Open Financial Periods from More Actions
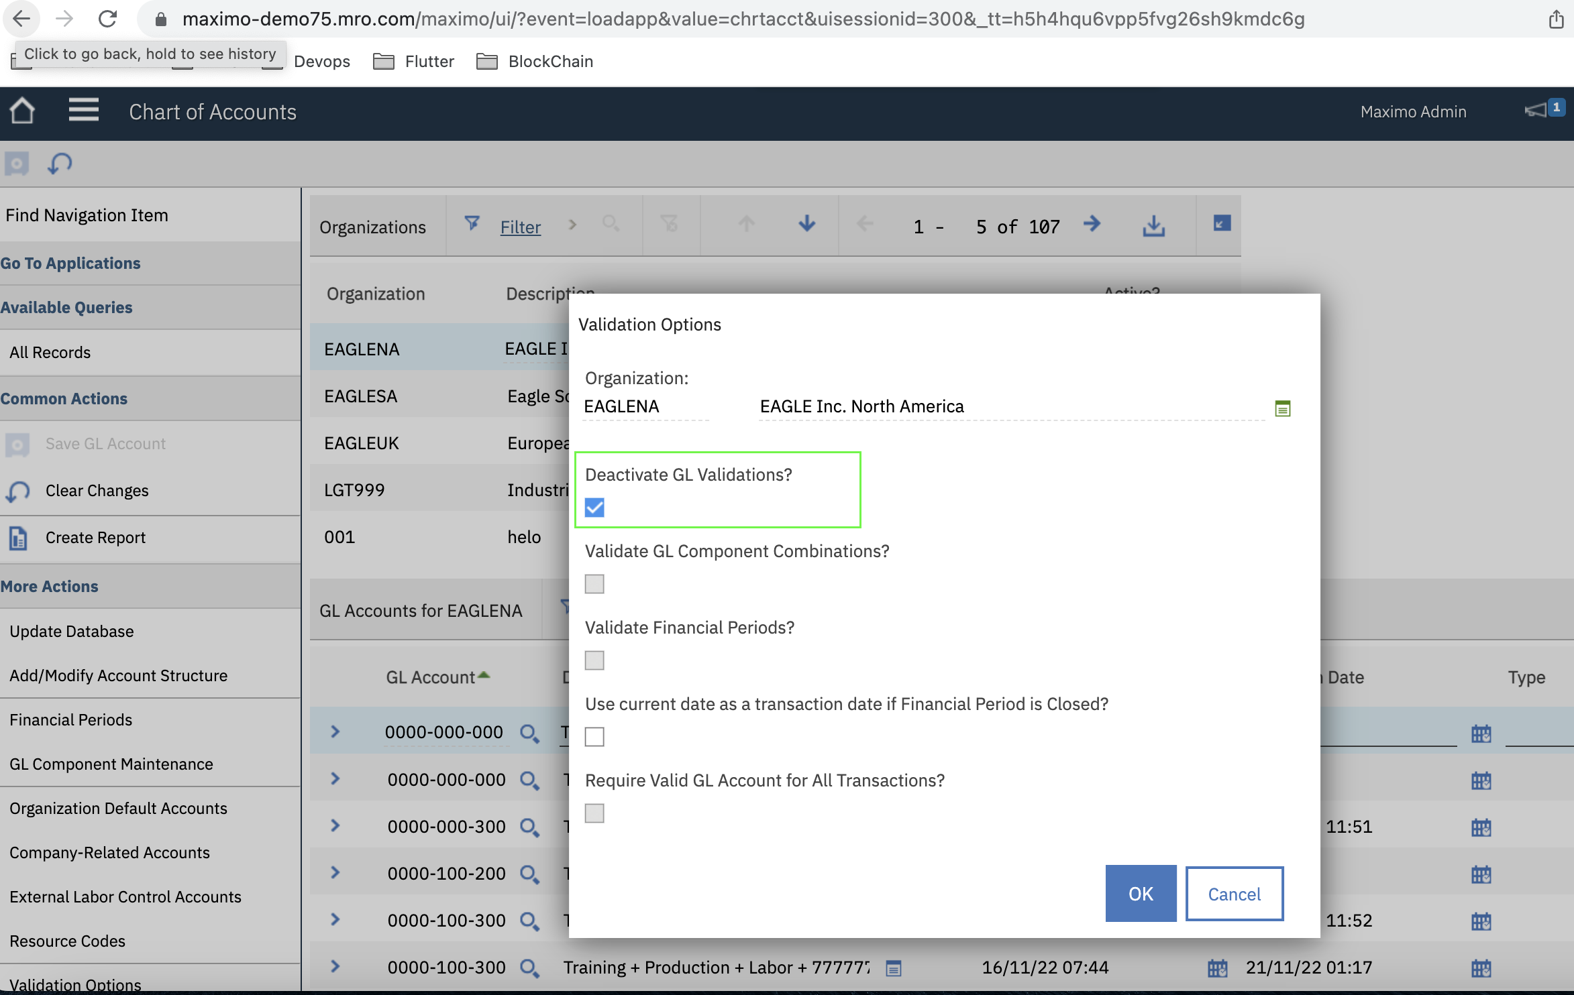The image size is (1574, 995). point(71,720)
